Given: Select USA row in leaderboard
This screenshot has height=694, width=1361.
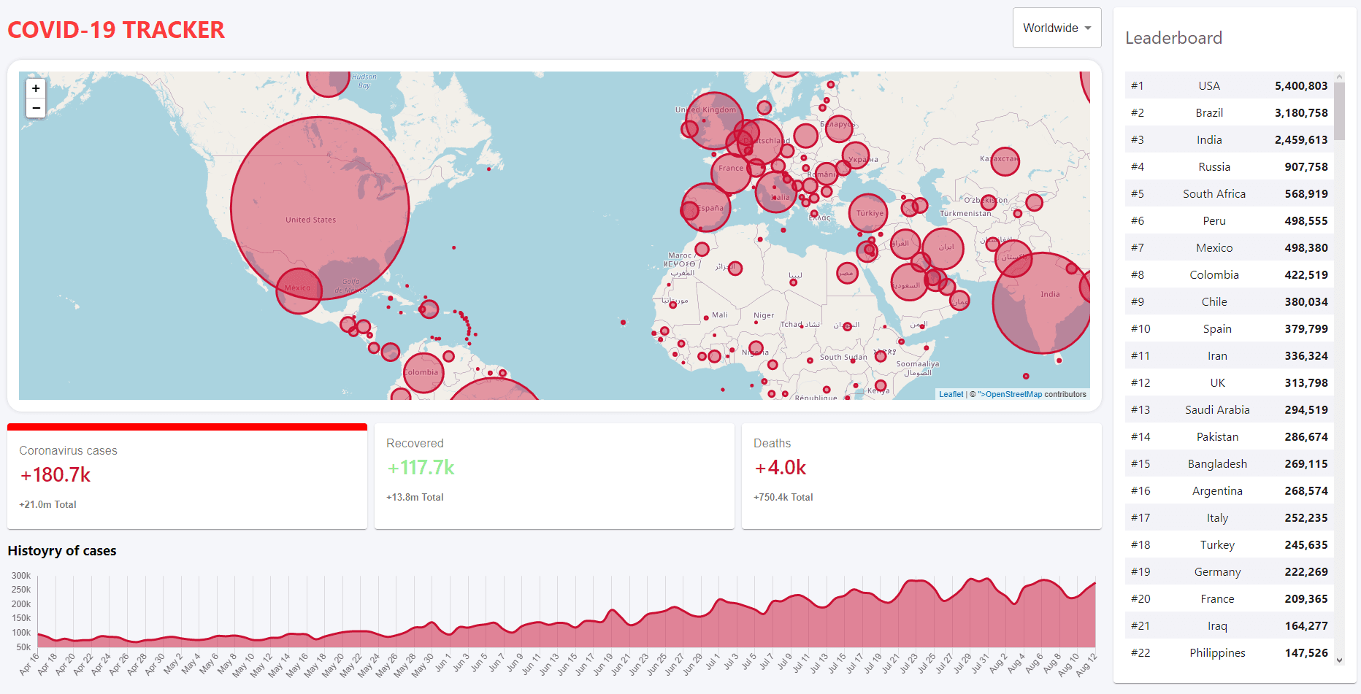Looking at the screenshot, I should pyautogui.click(x=1230, y=85).
